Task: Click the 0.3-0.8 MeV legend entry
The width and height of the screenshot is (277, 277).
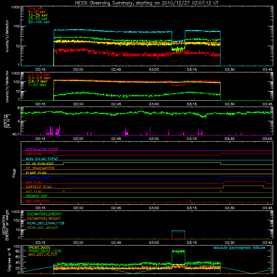Action: 39,78
